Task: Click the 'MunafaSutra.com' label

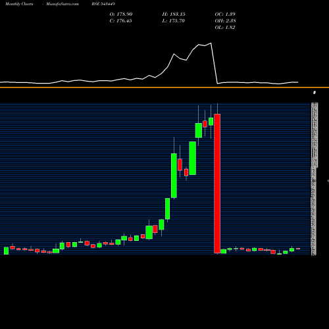Action: pos(63,4)
